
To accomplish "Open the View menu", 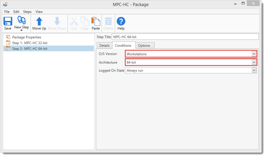I will pos(39,12).
